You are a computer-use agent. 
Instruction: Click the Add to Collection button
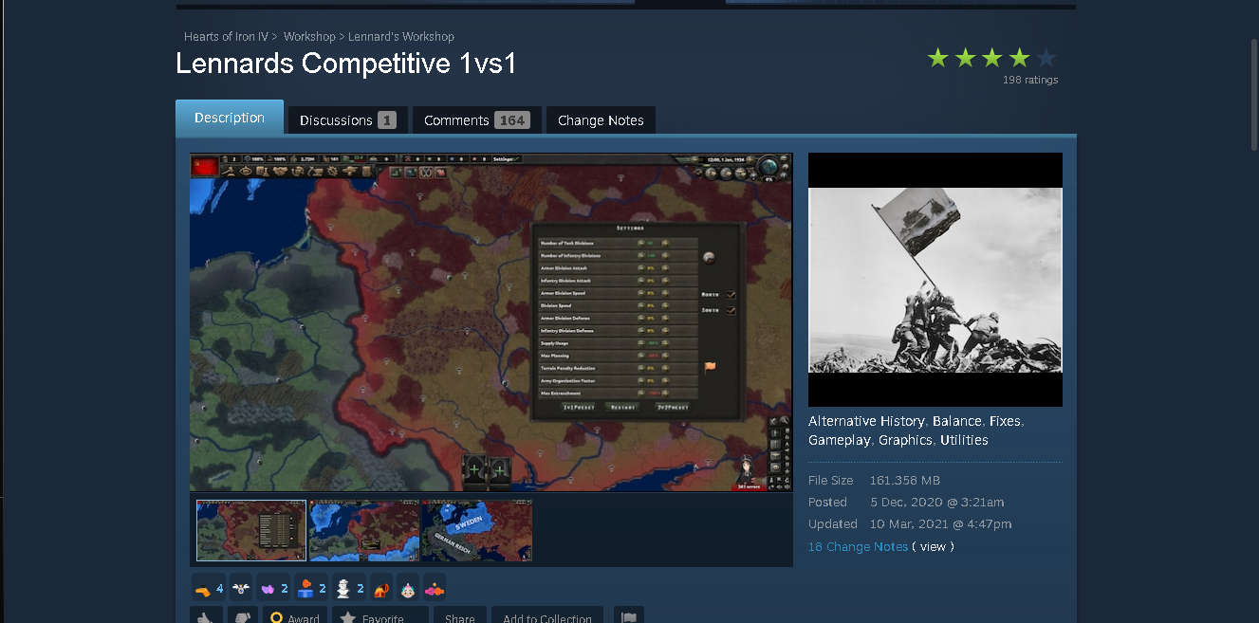click(546, 617)
